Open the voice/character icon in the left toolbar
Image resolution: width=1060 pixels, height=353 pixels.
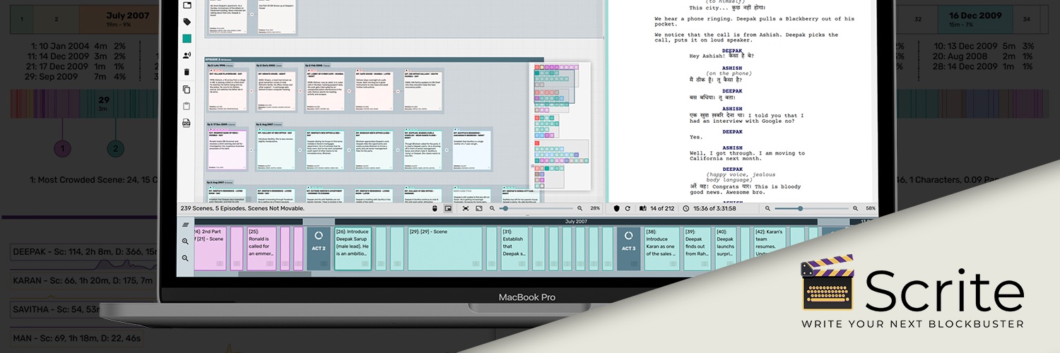[187, 55]
